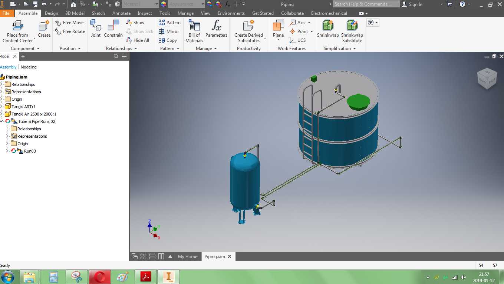The width and height of the screenshot is (504, 284).
Task: Click the ViewCube in the viewport
Action: [487, 78]
